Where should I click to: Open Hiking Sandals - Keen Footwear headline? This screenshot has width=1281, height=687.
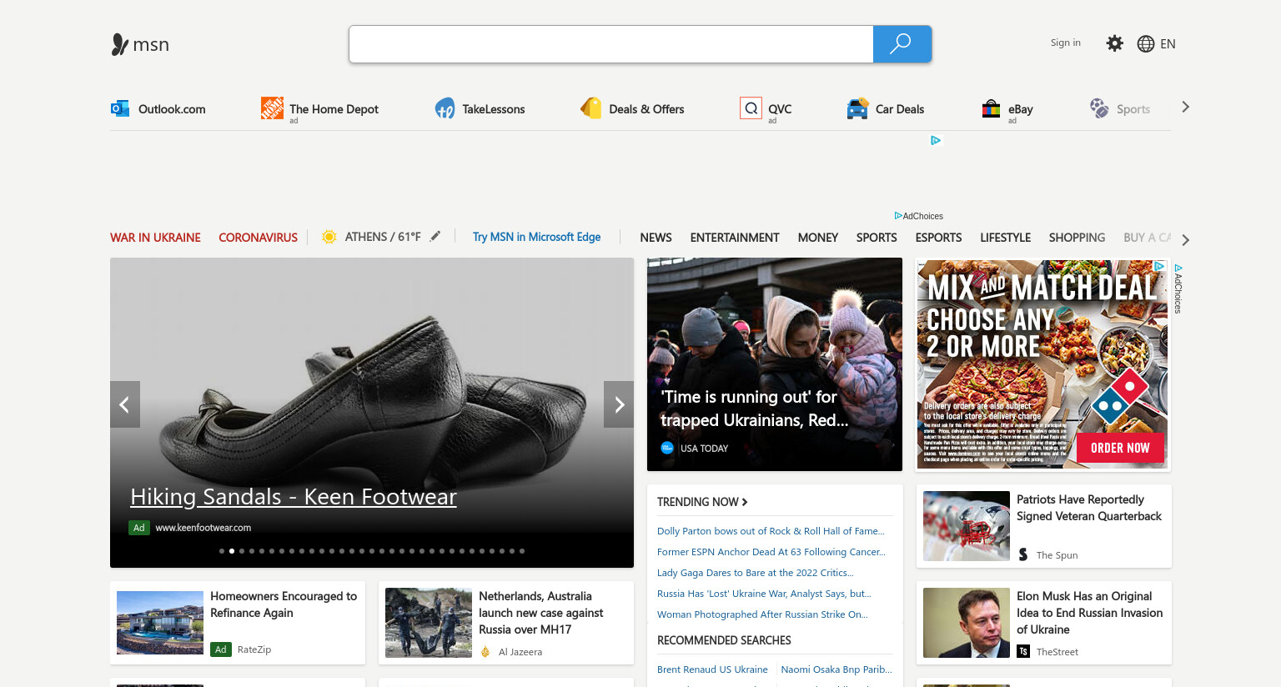(294, 497)
